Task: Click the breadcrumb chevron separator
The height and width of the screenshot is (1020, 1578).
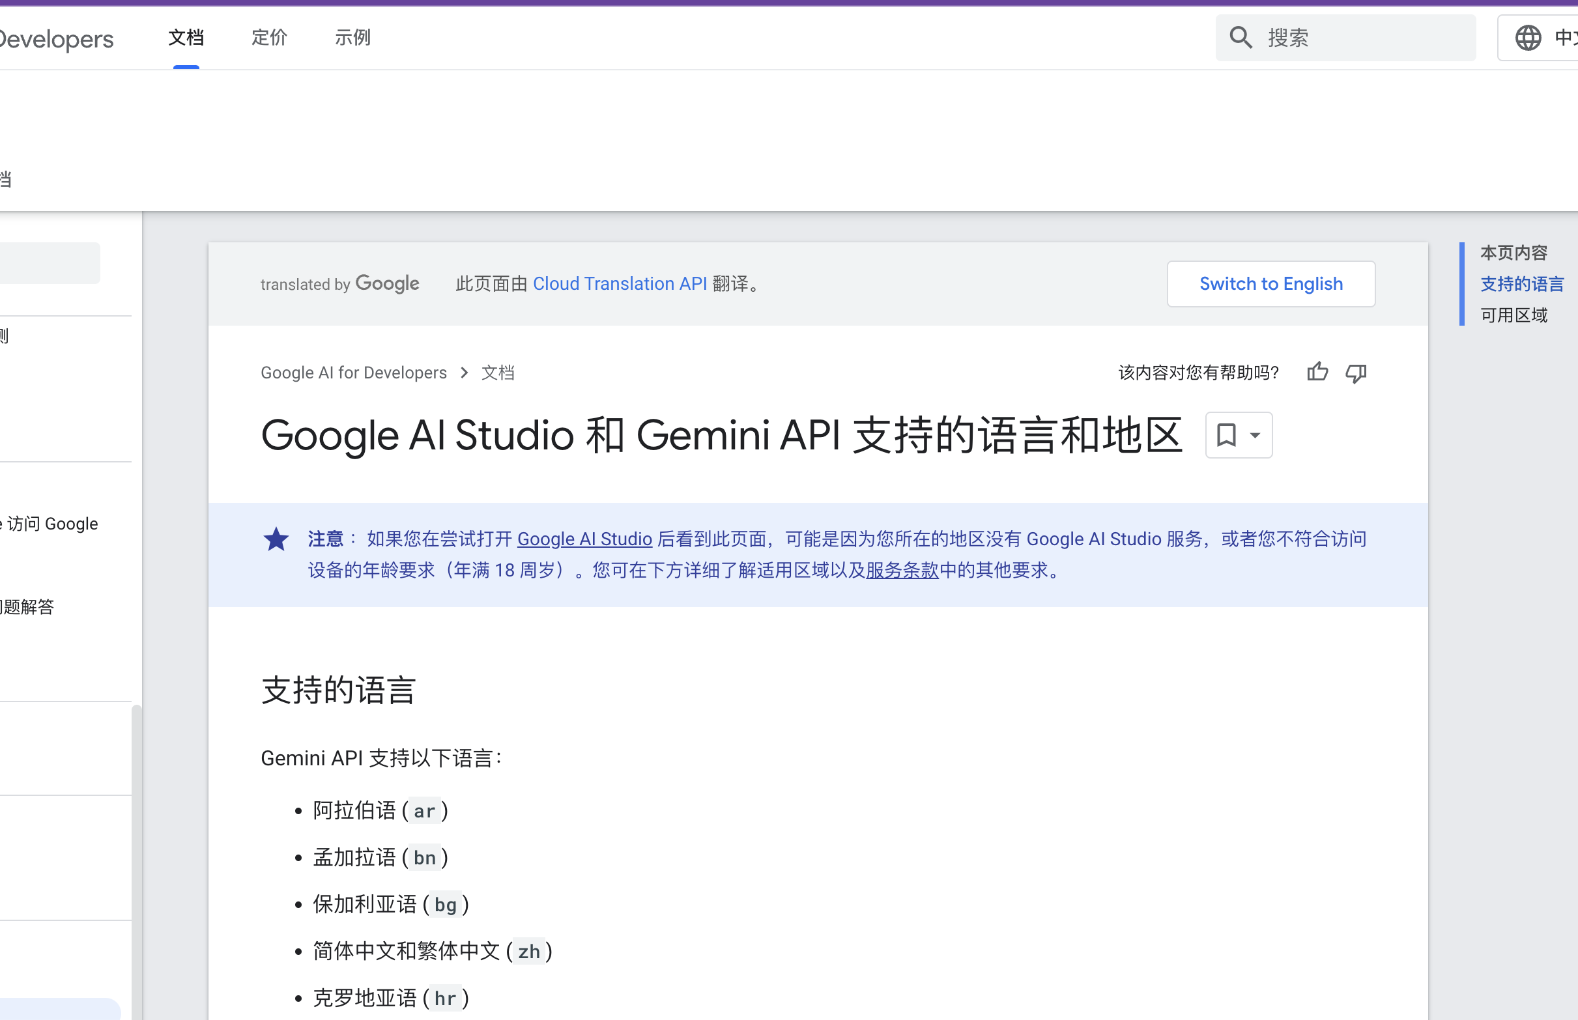Action: coord(465,373)
